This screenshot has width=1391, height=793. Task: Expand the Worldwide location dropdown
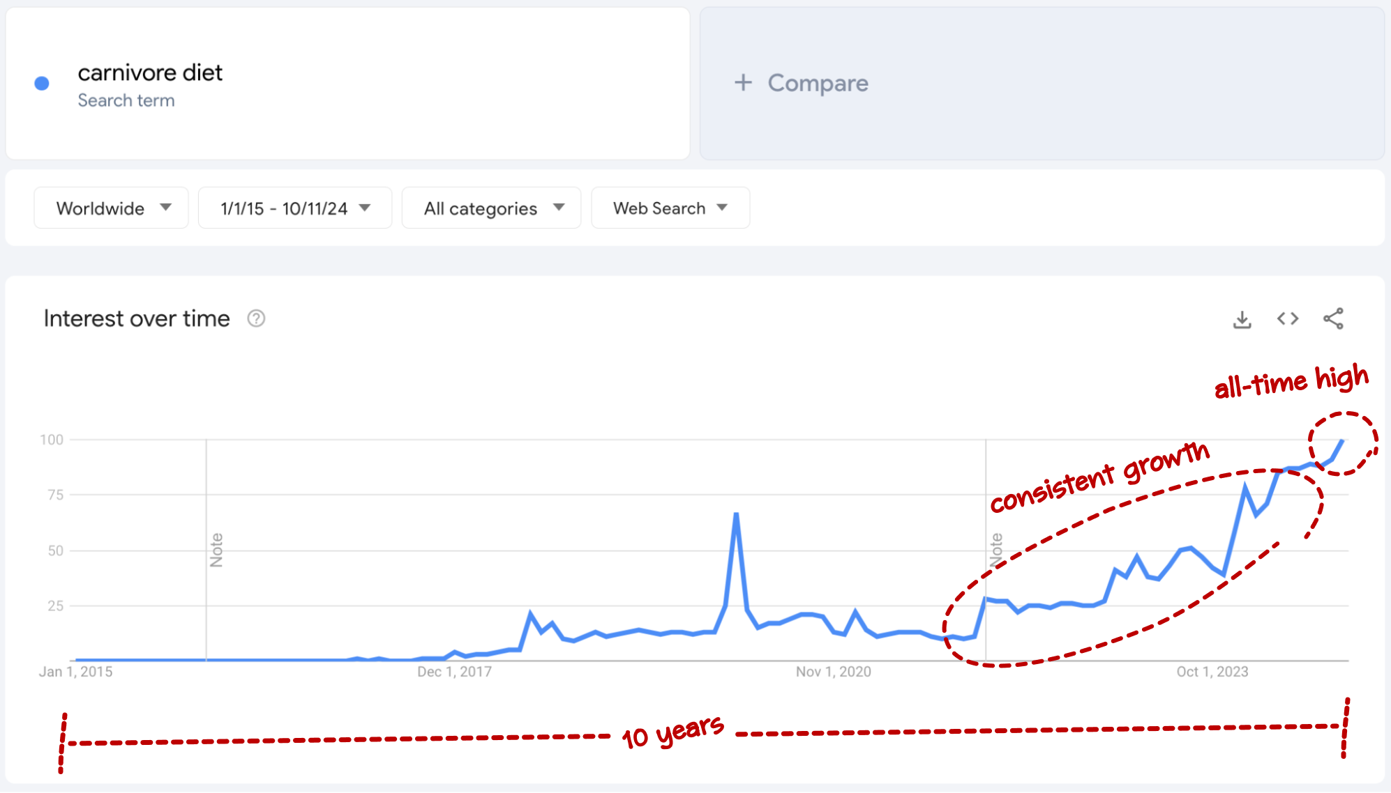pos(108,208)
